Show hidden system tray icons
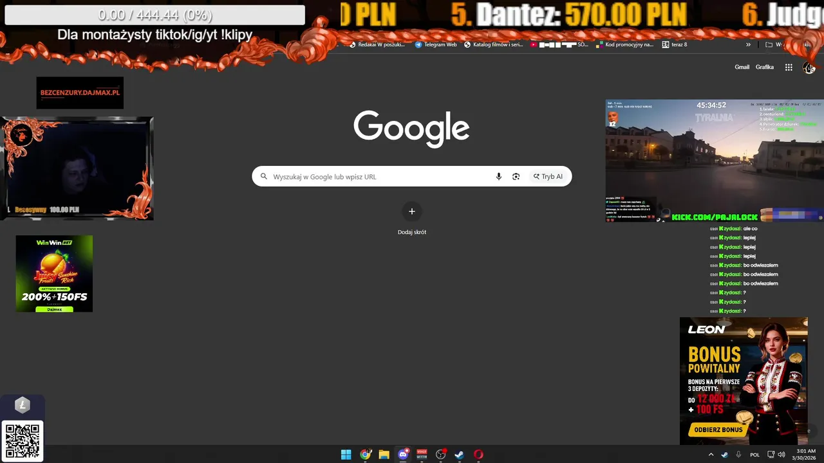Screen dimensions: 824x463 [711, 455]
